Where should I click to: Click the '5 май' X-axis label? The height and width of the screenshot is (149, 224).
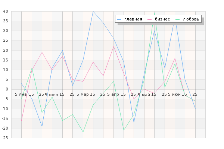(x=144, y=95)
